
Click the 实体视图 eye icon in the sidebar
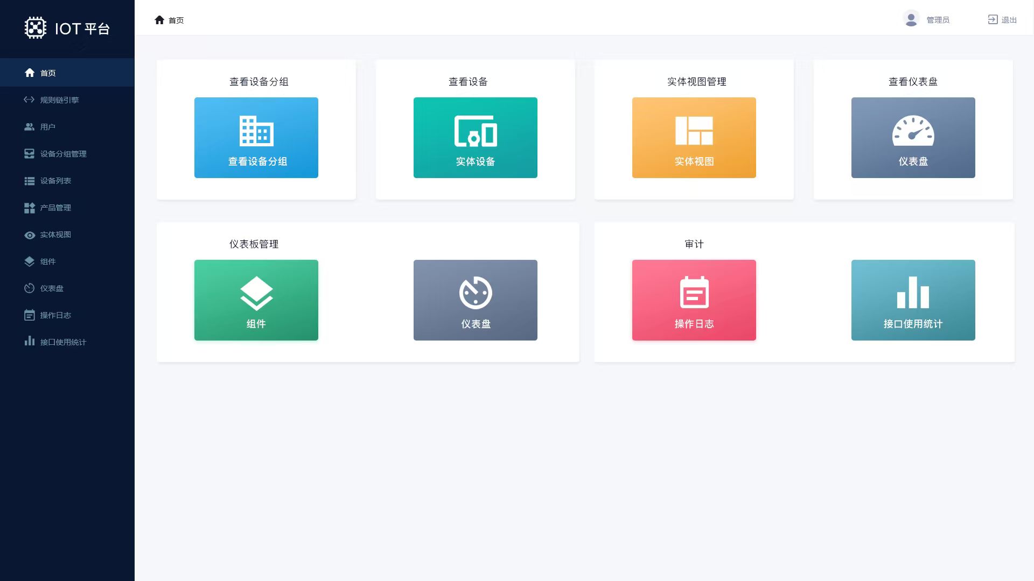click(x=30, y=235)
